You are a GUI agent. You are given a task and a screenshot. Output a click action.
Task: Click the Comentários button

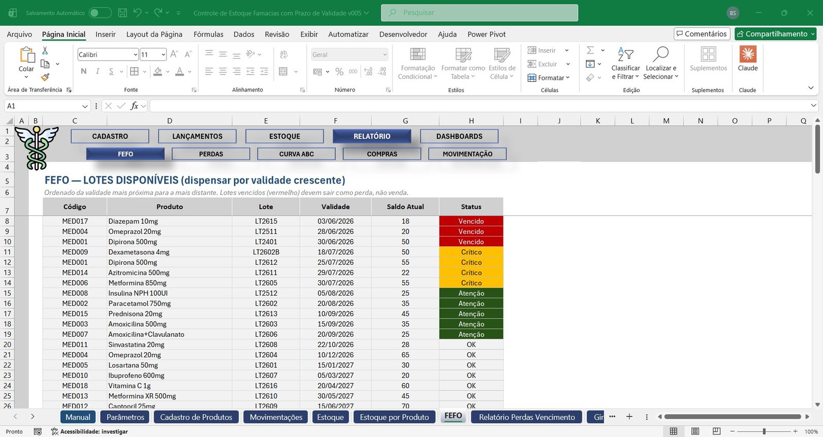702,34
